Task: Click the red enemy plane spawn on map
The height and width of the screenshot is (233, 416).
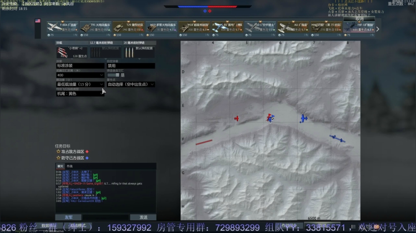Action: point(236,118)
